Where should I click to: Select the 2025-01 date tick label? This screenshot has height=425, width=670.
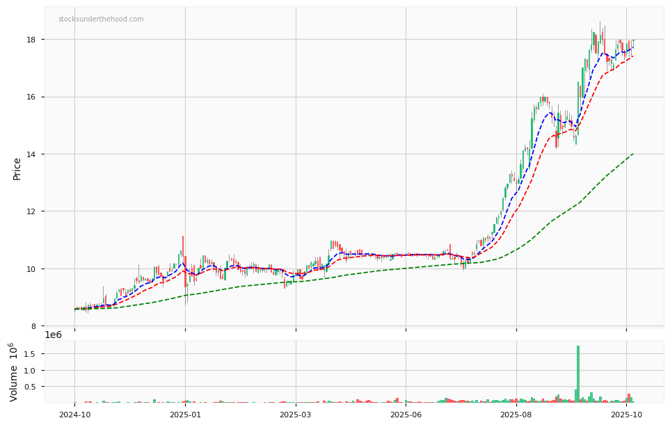[185, 415]
